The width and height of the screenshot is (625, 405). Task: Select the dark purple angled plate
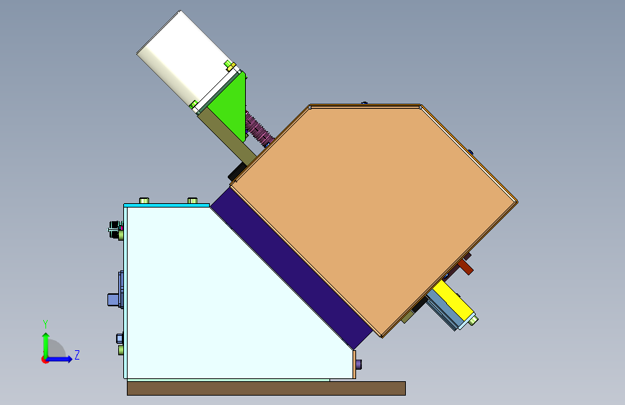pos(291,268)
